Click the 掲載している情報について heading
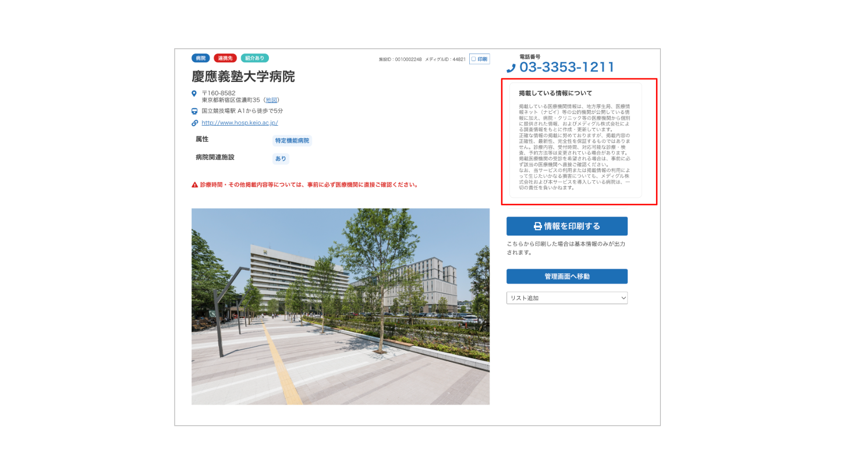The height and width of the screenshot is (449, 843). coord(555,93)
